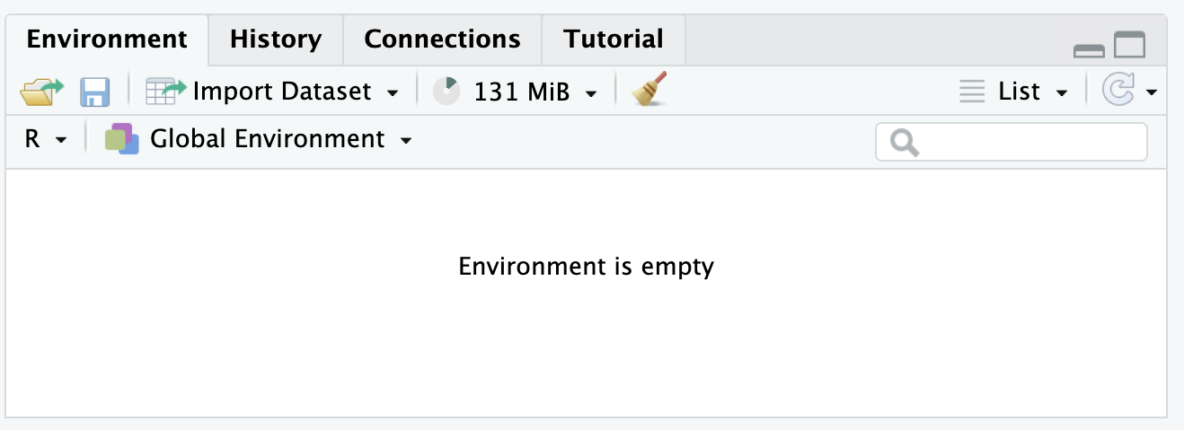Expand the Import Dataset dropdown arrow
This screenshot has width=1184, height=430.
click(x=393, y=92)
